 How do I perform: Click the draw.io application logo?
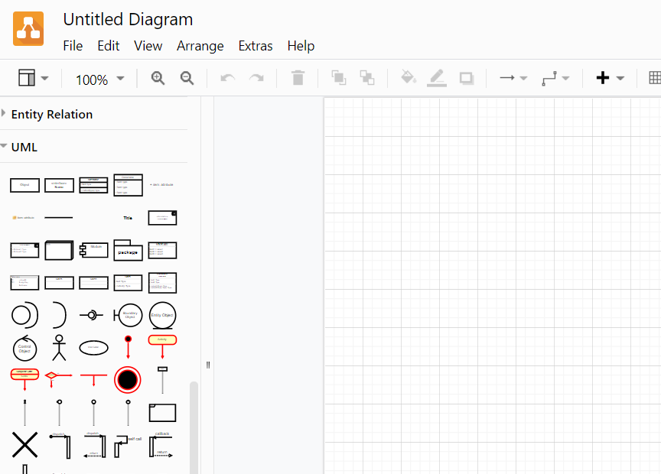point(28,28)
